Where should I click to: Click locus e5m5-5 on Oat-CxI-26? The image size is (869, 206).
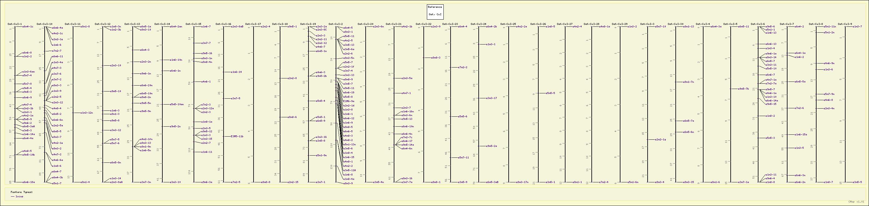[x=550, y=93]
